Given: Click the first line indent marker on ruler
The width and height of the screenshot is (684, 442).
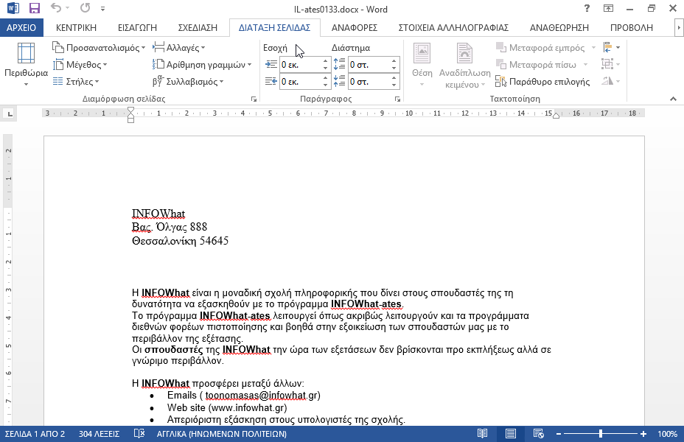Looking at the screenshot, I should pyautogui.click(x=131, y=111).
